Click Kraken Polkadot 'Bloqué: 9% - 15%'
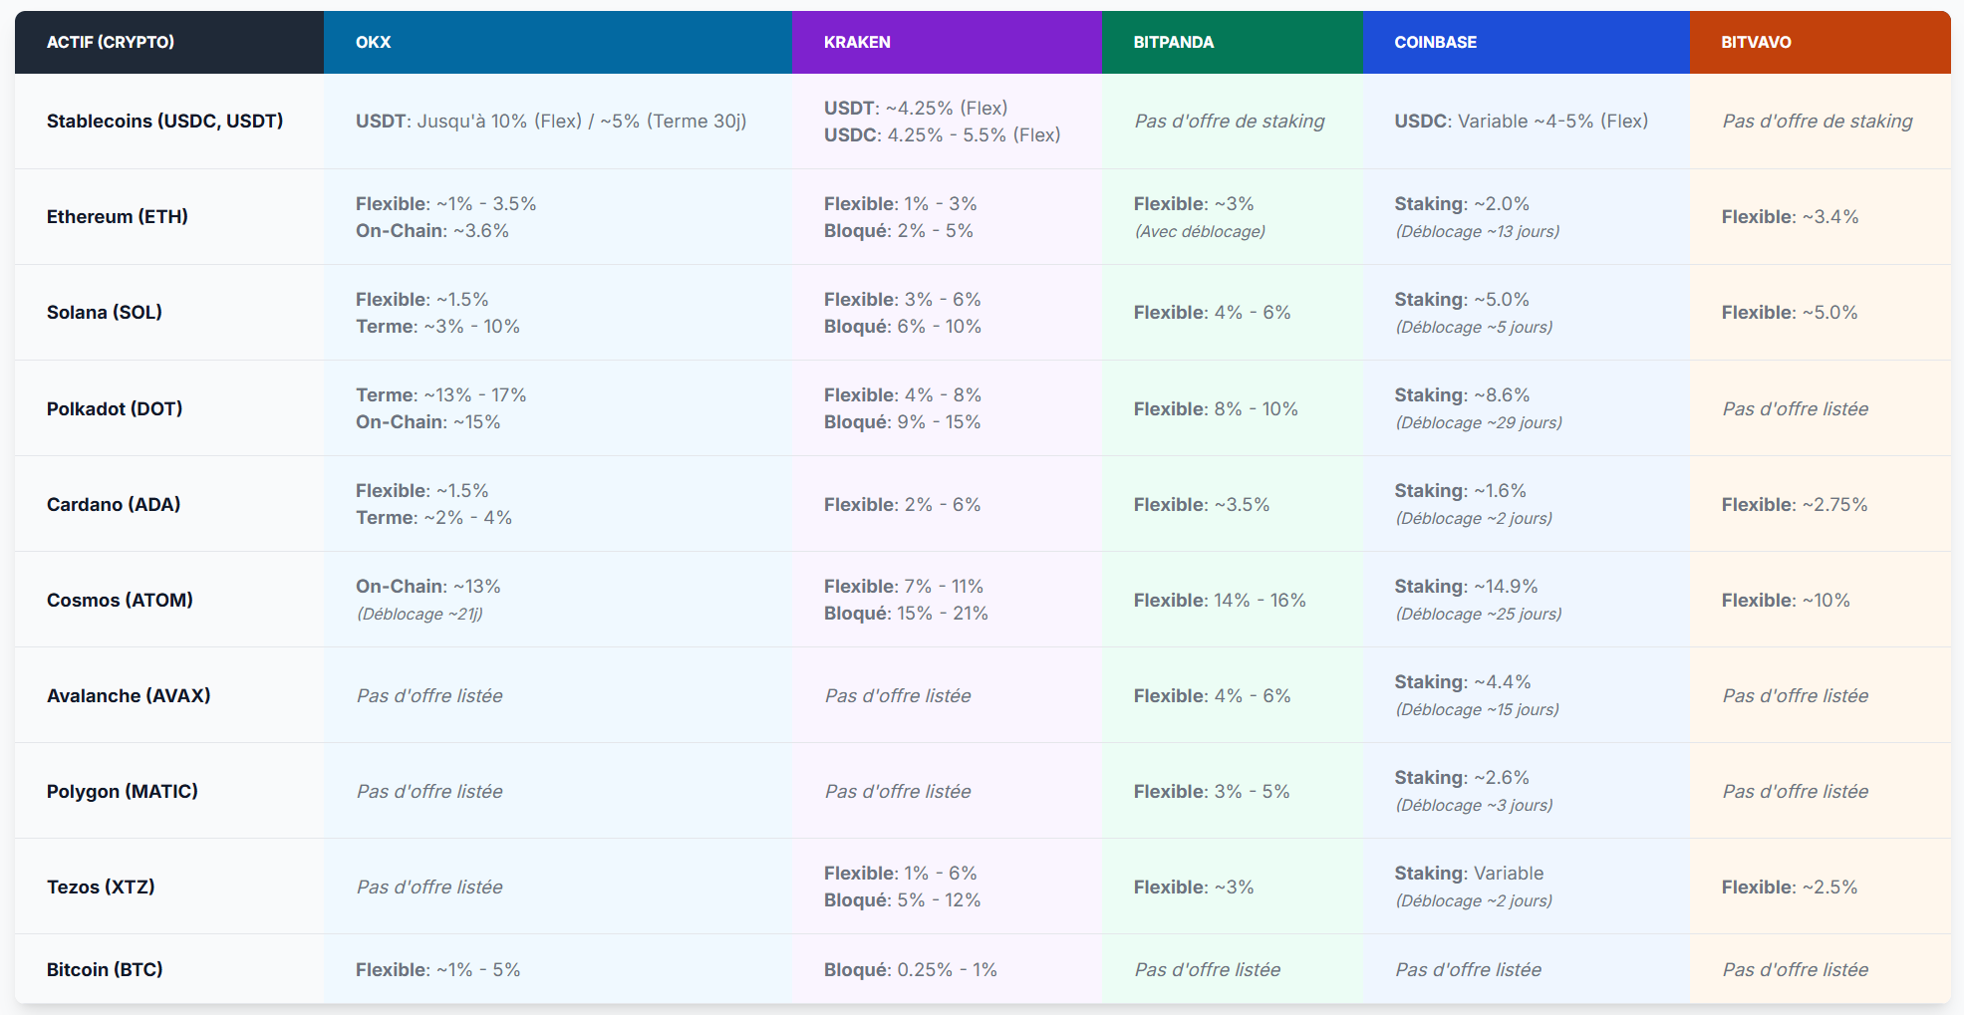The width and height of the screenshot is (1964, 1015). click(903, 422)
